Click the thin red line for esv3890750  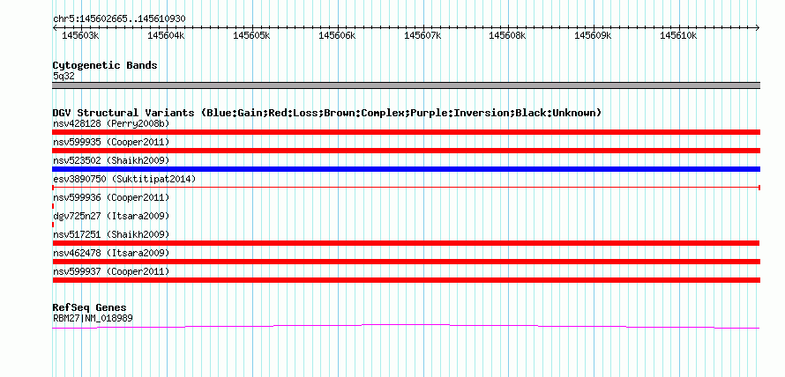[406, 188]
